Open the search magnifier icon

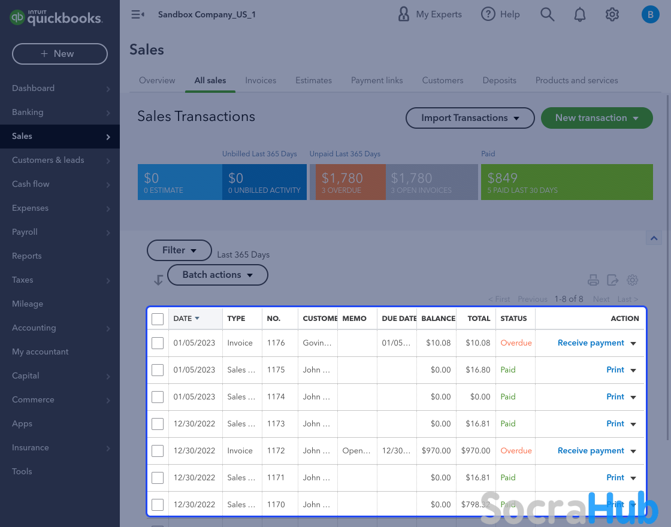(x=547, y=14)
